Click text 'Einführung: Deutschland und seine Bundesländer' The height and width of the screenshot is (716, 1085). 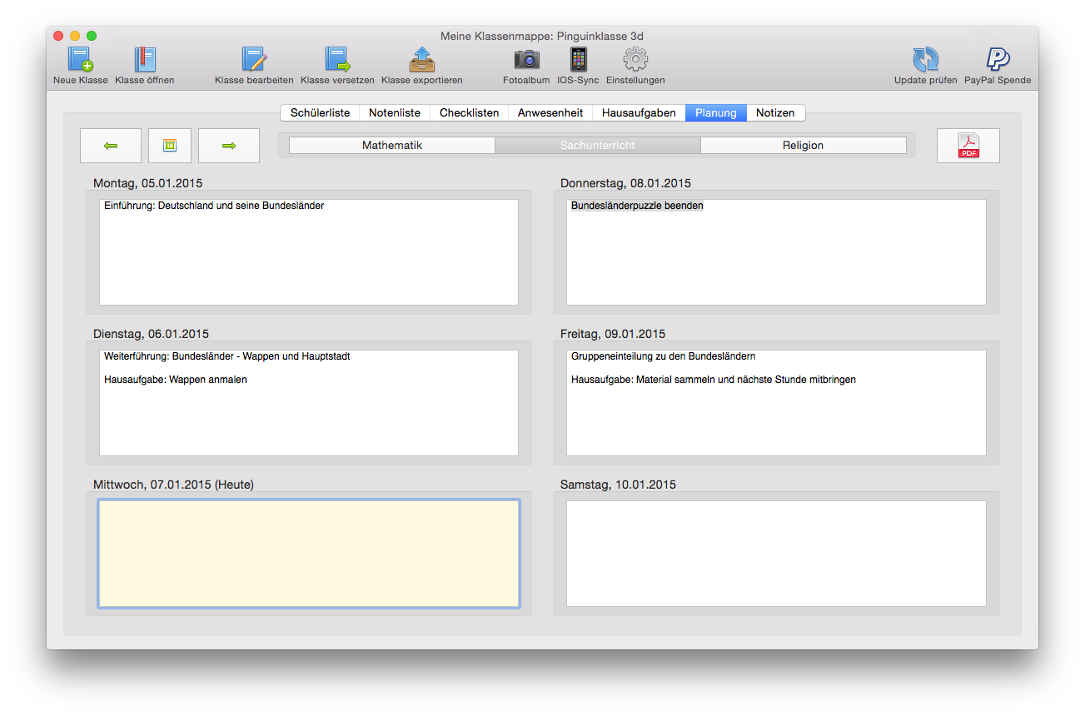pos(214,206)
